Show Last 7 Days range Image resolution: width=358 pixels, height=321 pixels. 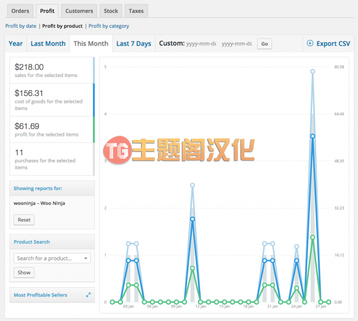click(134, 44)
